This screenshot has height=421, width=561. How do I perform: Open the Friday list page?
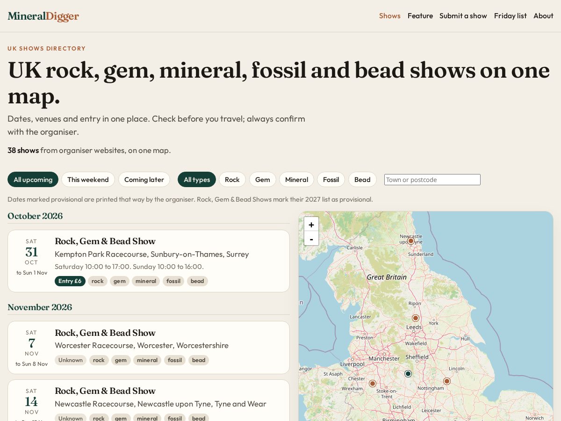pyautogui.click(x=510, y=16)
